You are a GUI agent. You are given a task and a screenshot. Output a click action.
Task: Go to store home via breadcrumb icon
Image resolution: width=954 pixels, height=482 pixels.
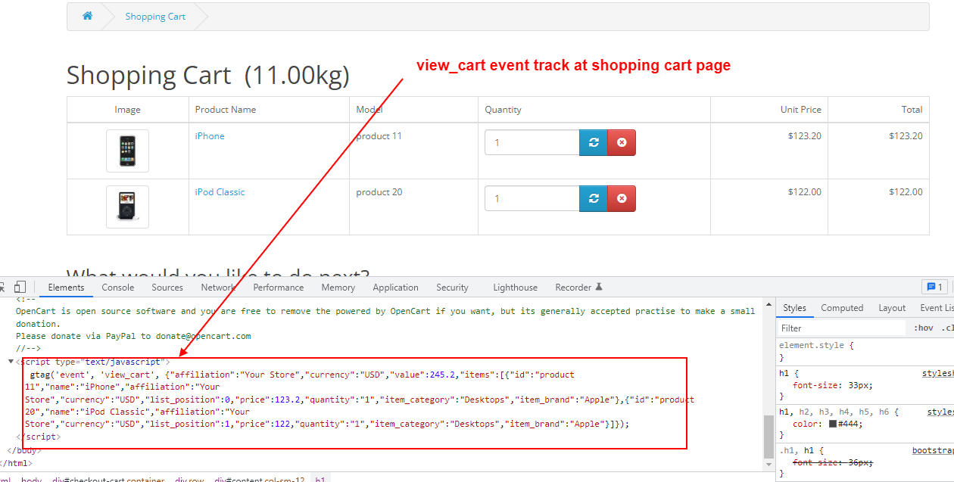(88, 16)
